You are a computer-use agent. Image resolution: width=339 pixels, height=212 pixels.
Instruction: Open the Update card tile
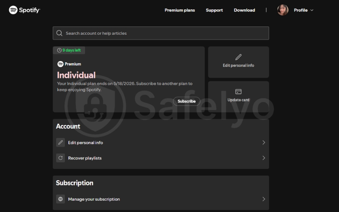click(239, 97)
